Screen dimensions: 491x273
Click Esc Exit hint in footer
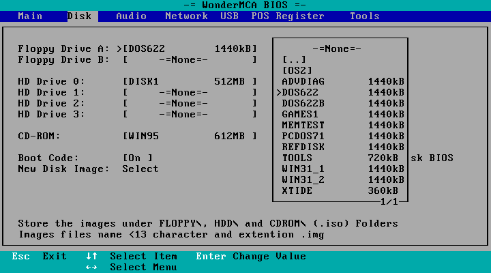pyautogui.click(x=39, y=257)
